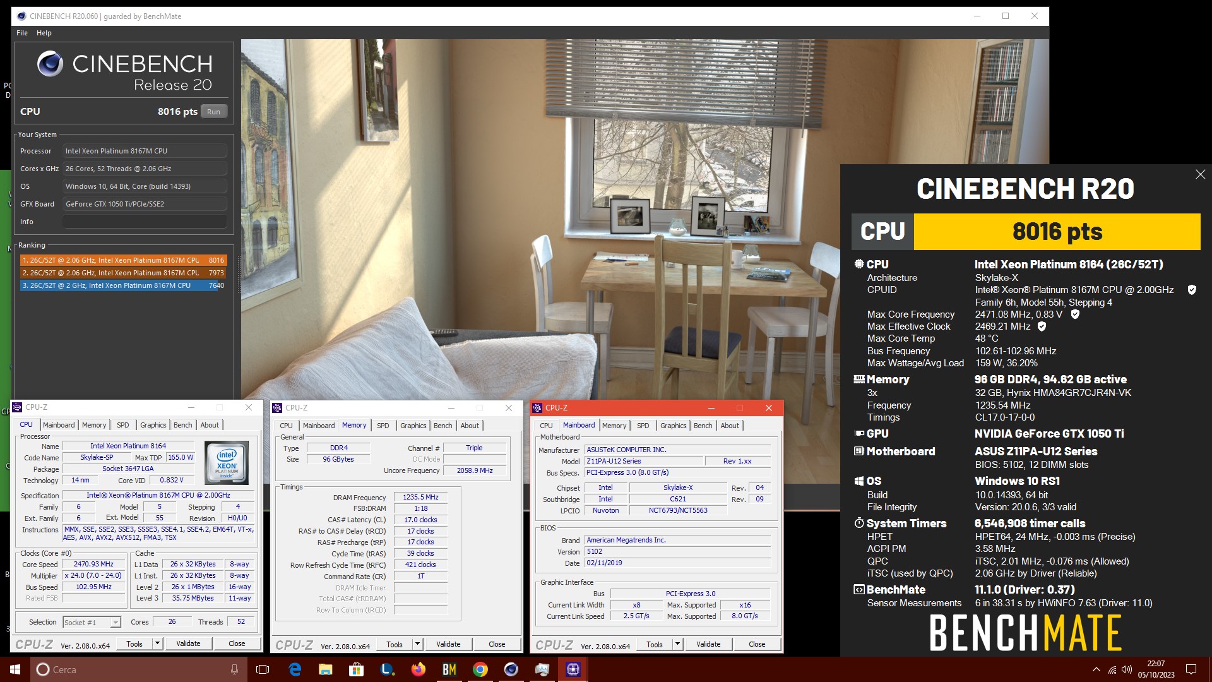Click the Cinebench logo in the title bar
This screenshot has width=1212, height=682.
[x=21, y=16]
